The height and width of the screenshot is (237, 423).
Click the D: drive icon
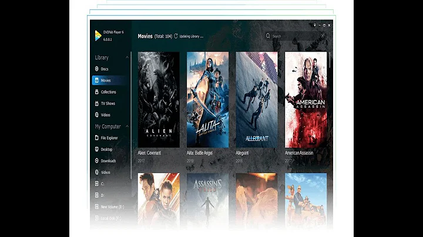[x=96, y=195]
